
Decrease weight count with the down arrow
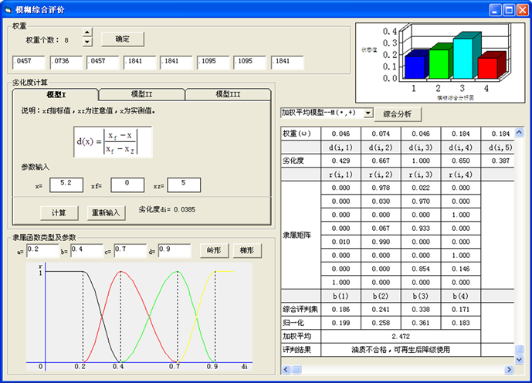pos(86,42)
